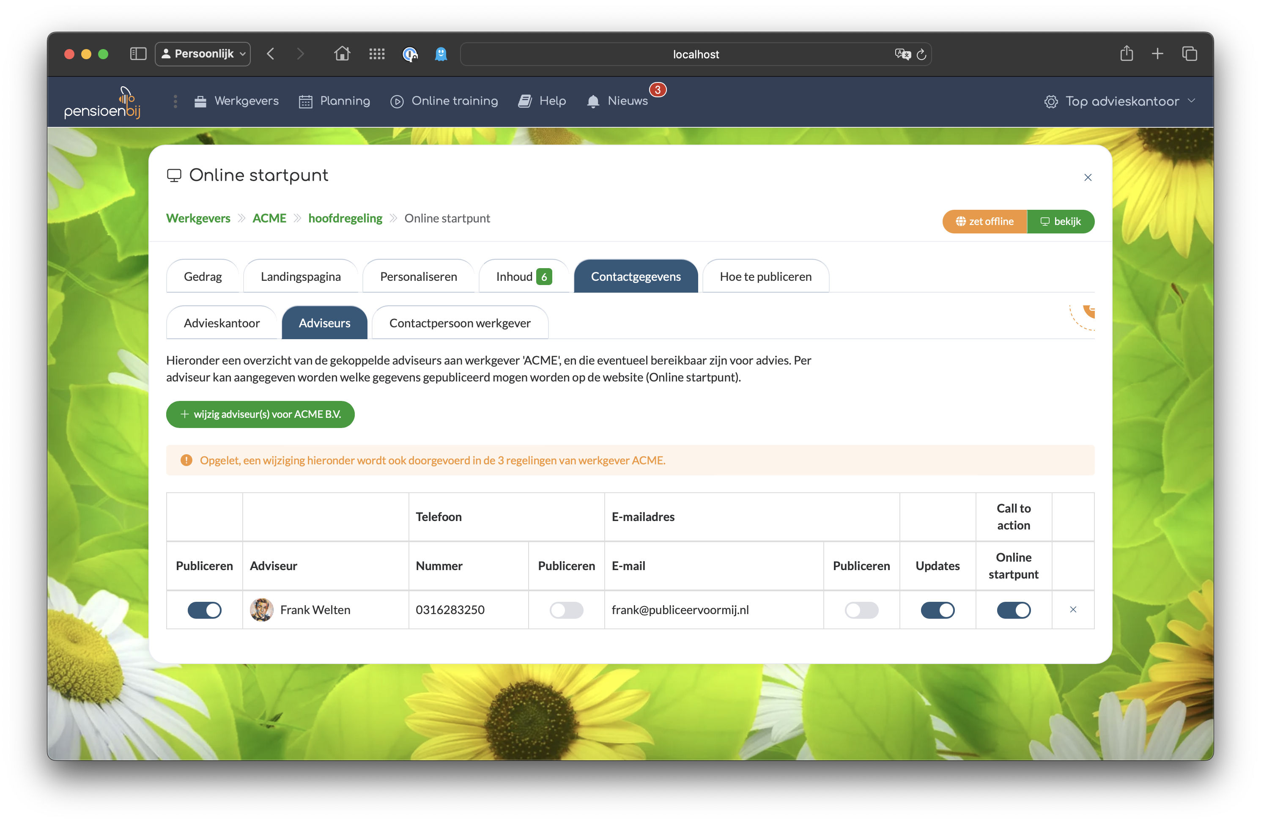Viewport: 1261px width, 823px height.
Task: Open the Persoonlijk profile dropdown
Action: click(x=203, y=54)
